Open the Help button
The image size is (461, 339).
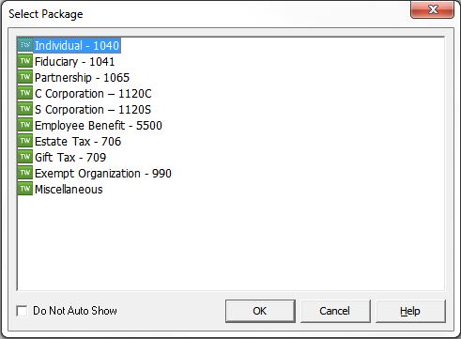(410, 311)
